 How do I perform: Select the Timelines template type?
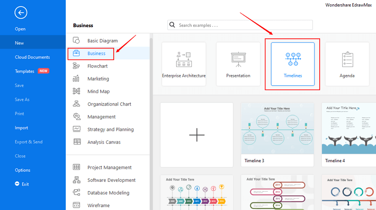pyautogui.click(x=292, y=64)
